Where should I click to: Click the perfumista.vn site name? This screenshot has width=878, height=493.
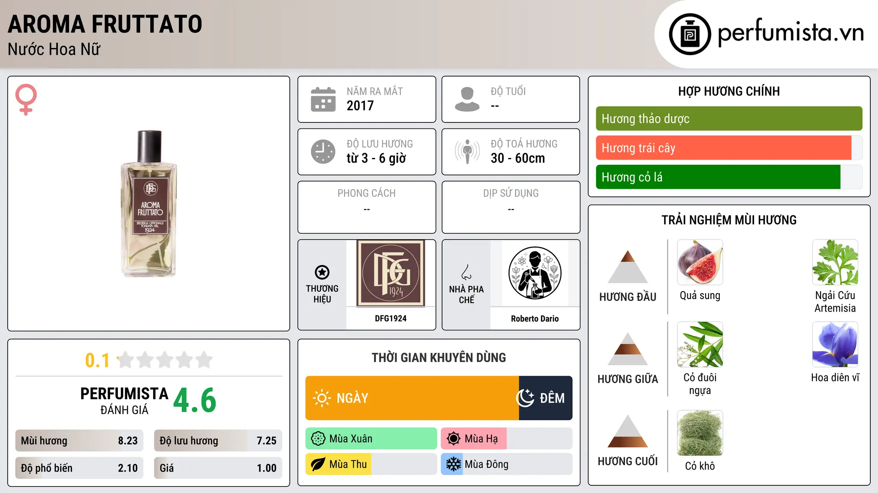pyautogui.click(x=791, y=32)
